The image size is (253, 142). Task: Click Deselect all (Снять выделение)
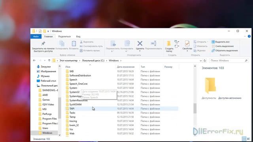click(223, 46)
